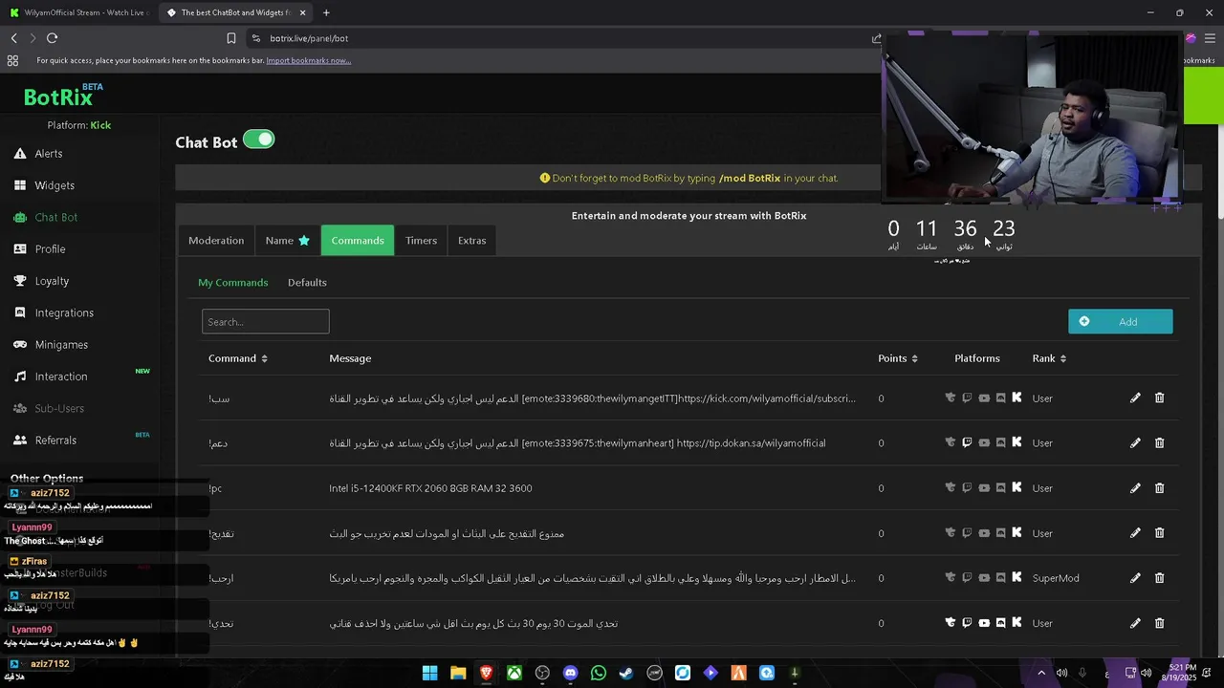The height and width of the screenshot is (688, 1224).
Task: Click the Widgets grid icon in sidebar
Action: coord(20,185)
